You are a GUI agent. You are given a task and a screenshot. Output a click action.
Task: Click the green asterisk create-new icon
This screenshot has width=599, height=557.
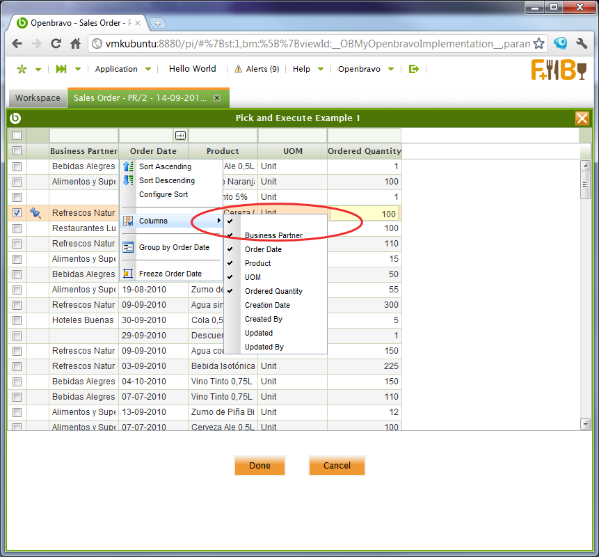point(22,69)
